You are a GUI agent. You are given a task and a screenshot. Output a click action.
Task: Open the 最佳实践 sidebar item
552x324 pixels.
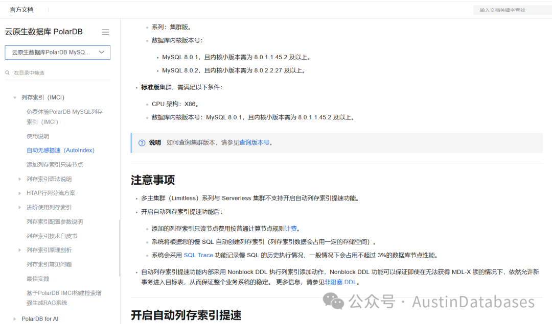[x=38, y=279]
